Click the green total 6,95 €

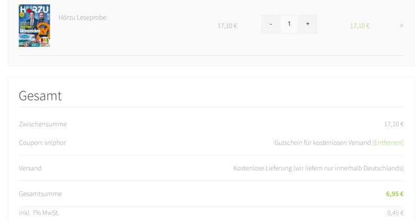coord(394,194)
